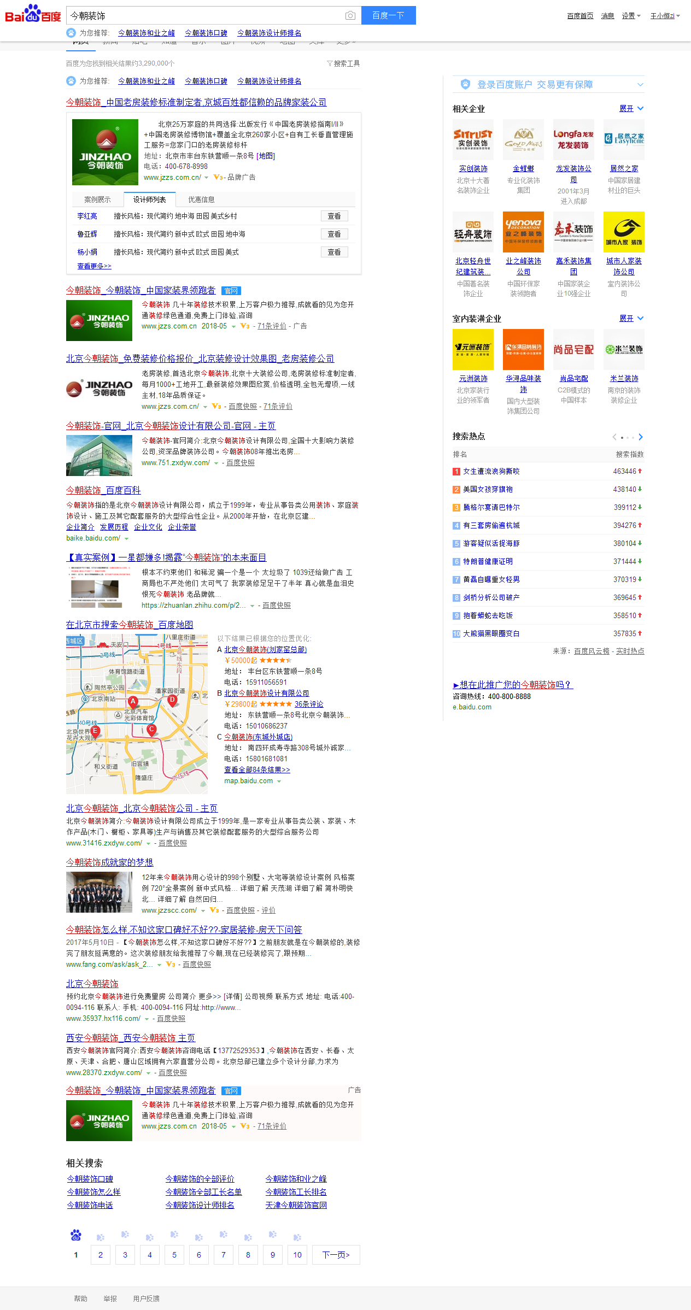This screenshot has height=1310, width=691.
Task: Open the arrow next to www.31416.zxdyw.com
Action: (149, 844)
